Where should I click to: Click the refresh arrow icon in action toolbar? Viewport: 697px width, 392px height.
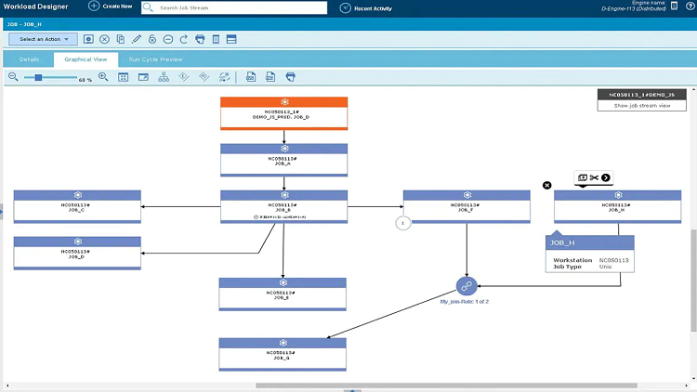(x=184, y=39)
